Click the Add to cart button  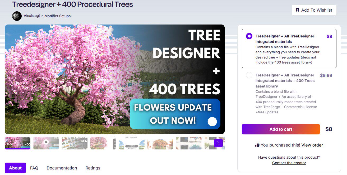coord(281,129)
